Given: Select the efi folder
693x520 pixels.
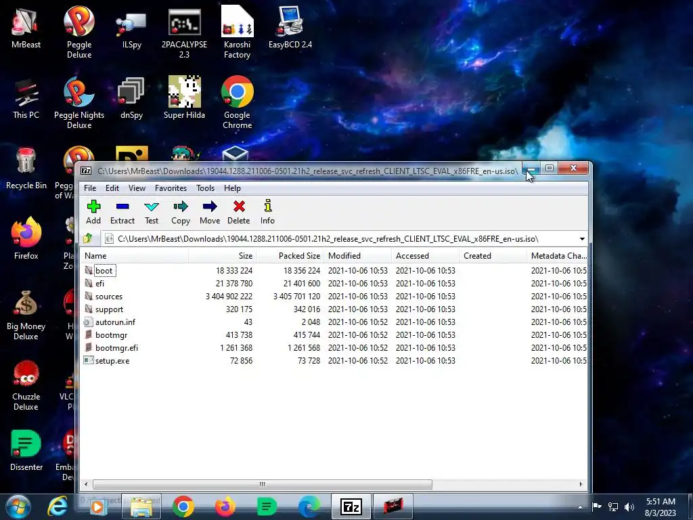Looking at the screenshot, I should [100, 284].
